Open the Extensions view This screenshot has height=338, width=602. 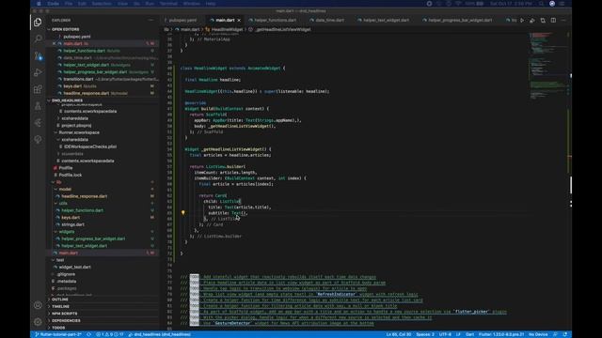[38, 89]
